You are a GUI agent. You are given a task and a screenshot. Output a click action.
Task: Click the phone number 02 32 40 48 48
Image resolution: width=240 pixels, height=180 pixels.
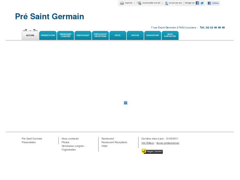tap(215, 27)
